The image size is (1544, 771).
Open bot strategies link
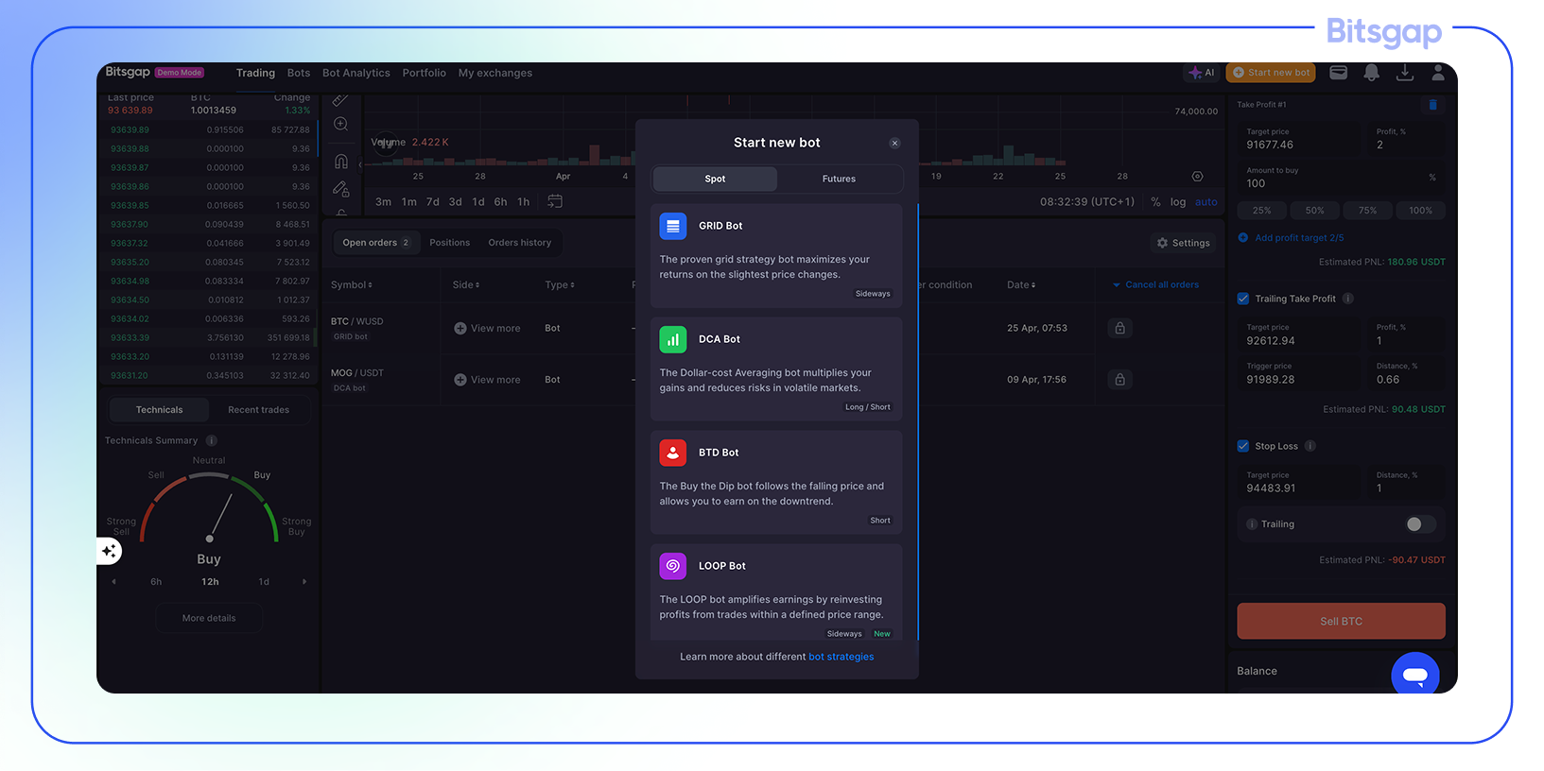(841, 657)
